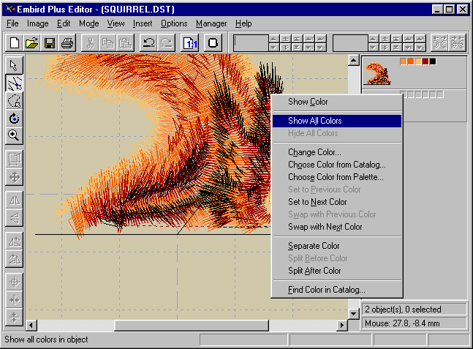This screenshot has width=473, height=349.
Task: Save the design with the floppy disk icon
Action: click(49, 43)
